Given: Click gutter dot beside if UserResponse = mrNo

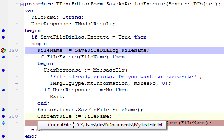Looking at the screenshot, I should 3,90.
